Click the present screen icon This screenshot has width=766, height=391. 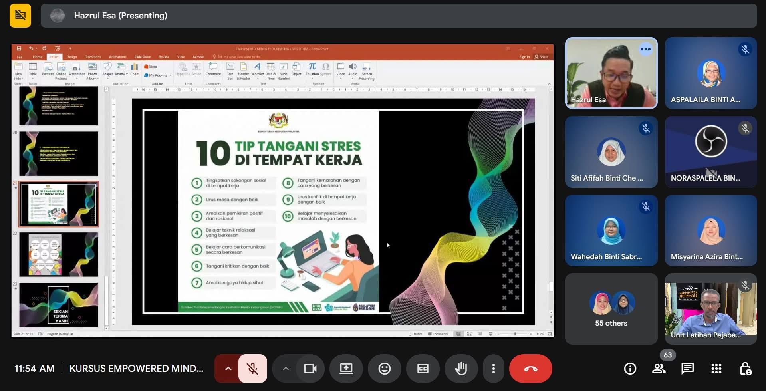[346, 369]
